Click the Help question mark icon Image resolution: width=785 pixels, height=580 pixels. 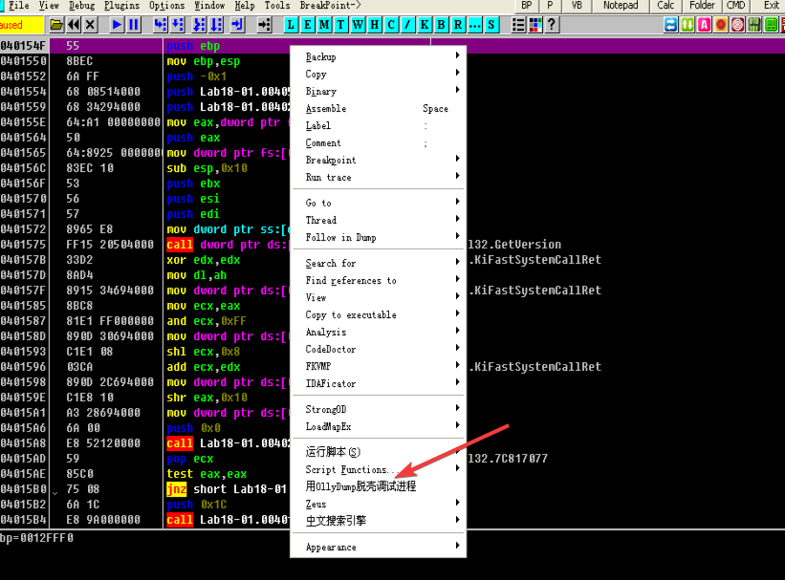pos(552,25)
